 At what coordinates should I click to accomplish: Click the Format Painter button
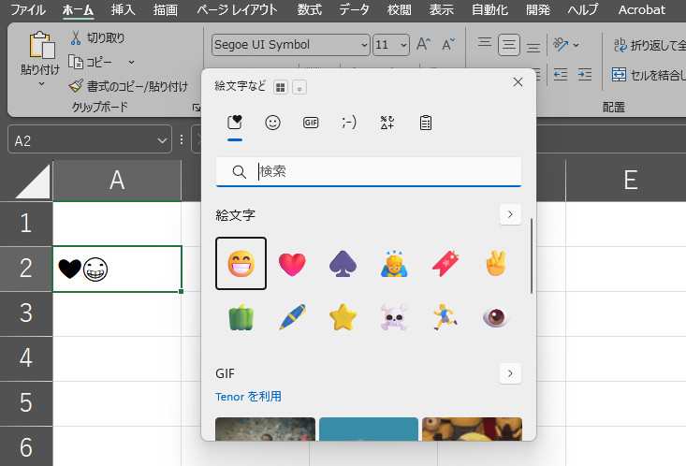128,86
